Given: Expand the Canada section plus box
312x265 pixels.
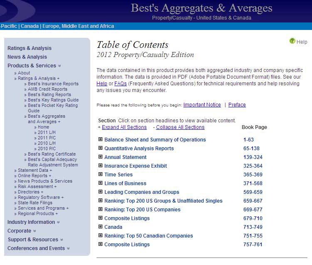Looking at the screenshot, I should [x=101, y=227].
